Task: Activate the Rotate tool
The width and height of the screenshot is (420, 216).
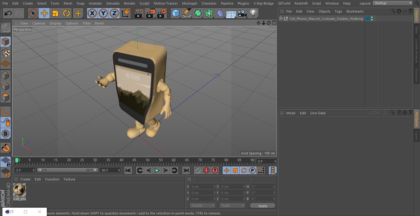Action: (x=66, y=13)
